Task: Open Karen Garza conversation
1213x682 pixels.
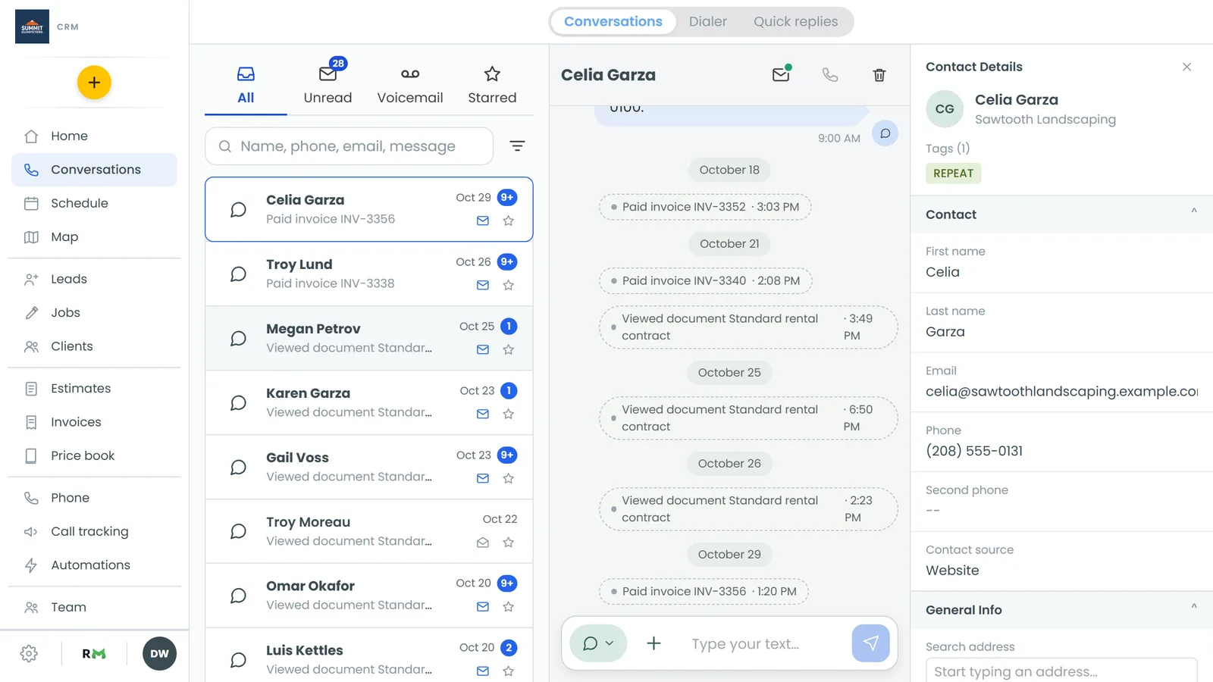Action: click(x=369, y=402)
